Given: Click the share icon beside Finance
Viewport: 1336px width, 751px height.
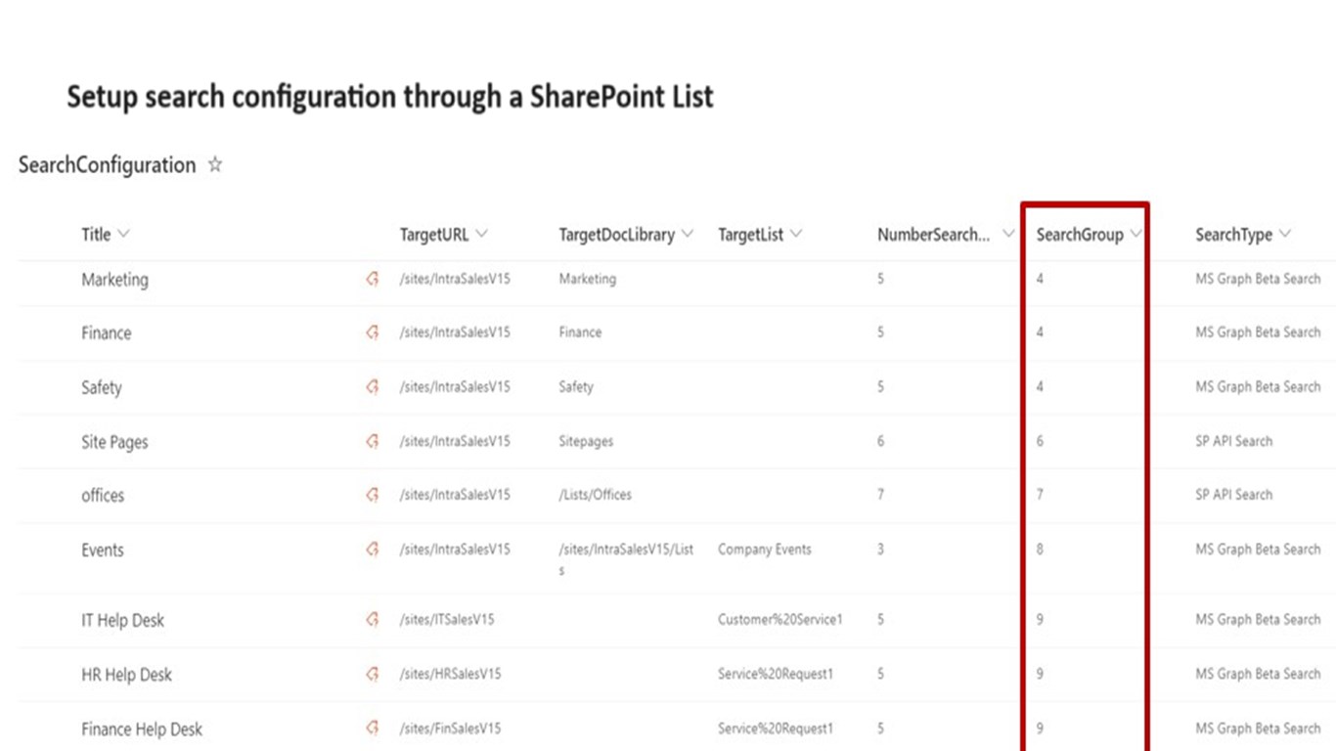Looking at the screenshot, I should 372,333.
